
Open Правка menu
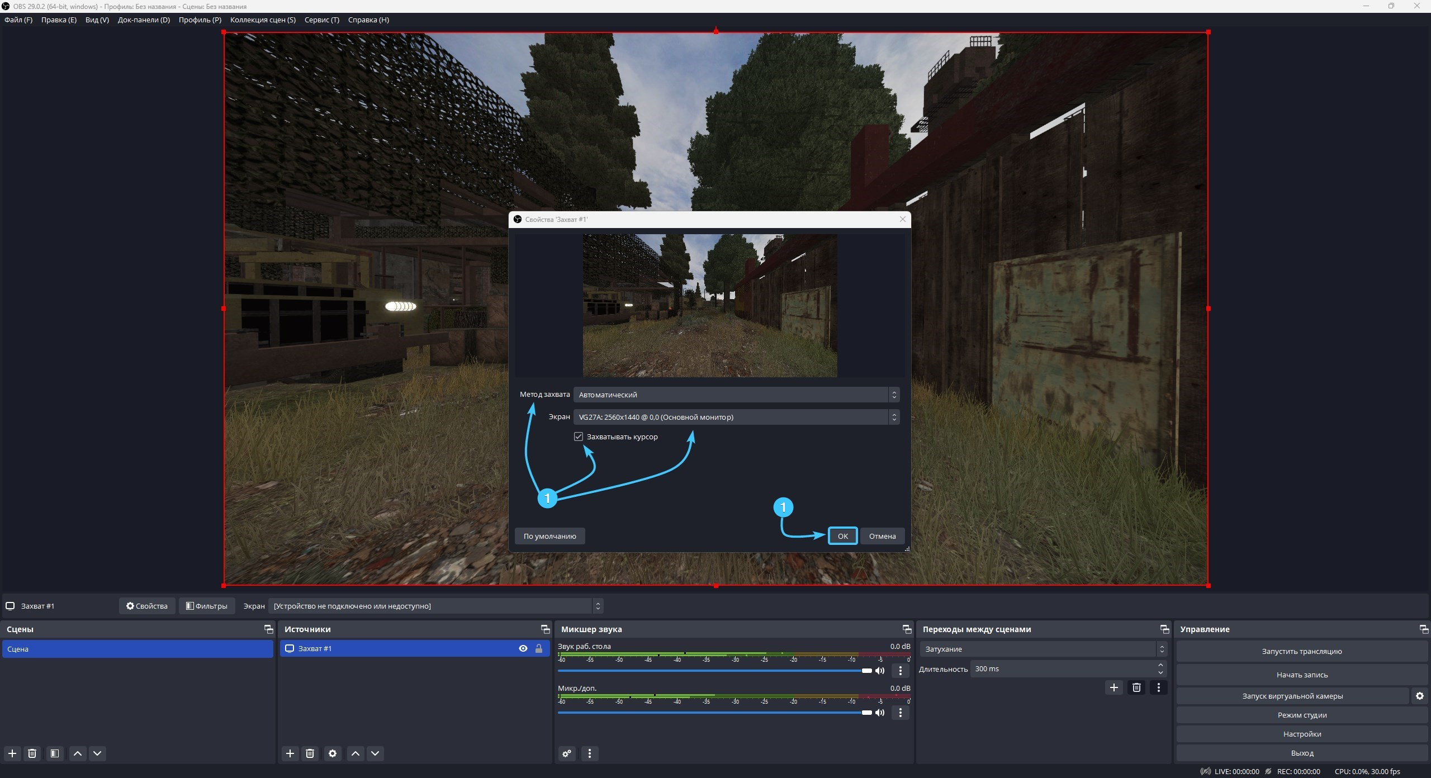tap(59, 20)
